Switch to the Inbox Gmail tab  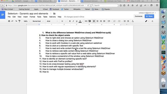(x=138, y=1)
